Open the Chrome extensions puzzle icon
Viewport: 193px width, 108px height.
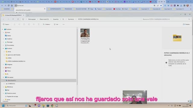[x=178, y=5]
